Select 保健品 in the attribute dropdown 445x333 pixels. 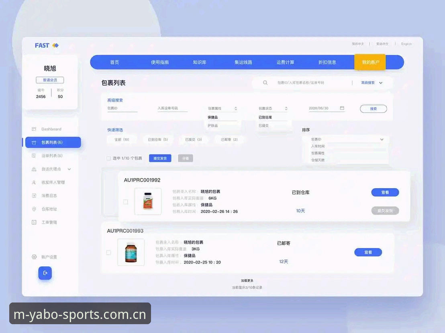click(x=213, y=117)
